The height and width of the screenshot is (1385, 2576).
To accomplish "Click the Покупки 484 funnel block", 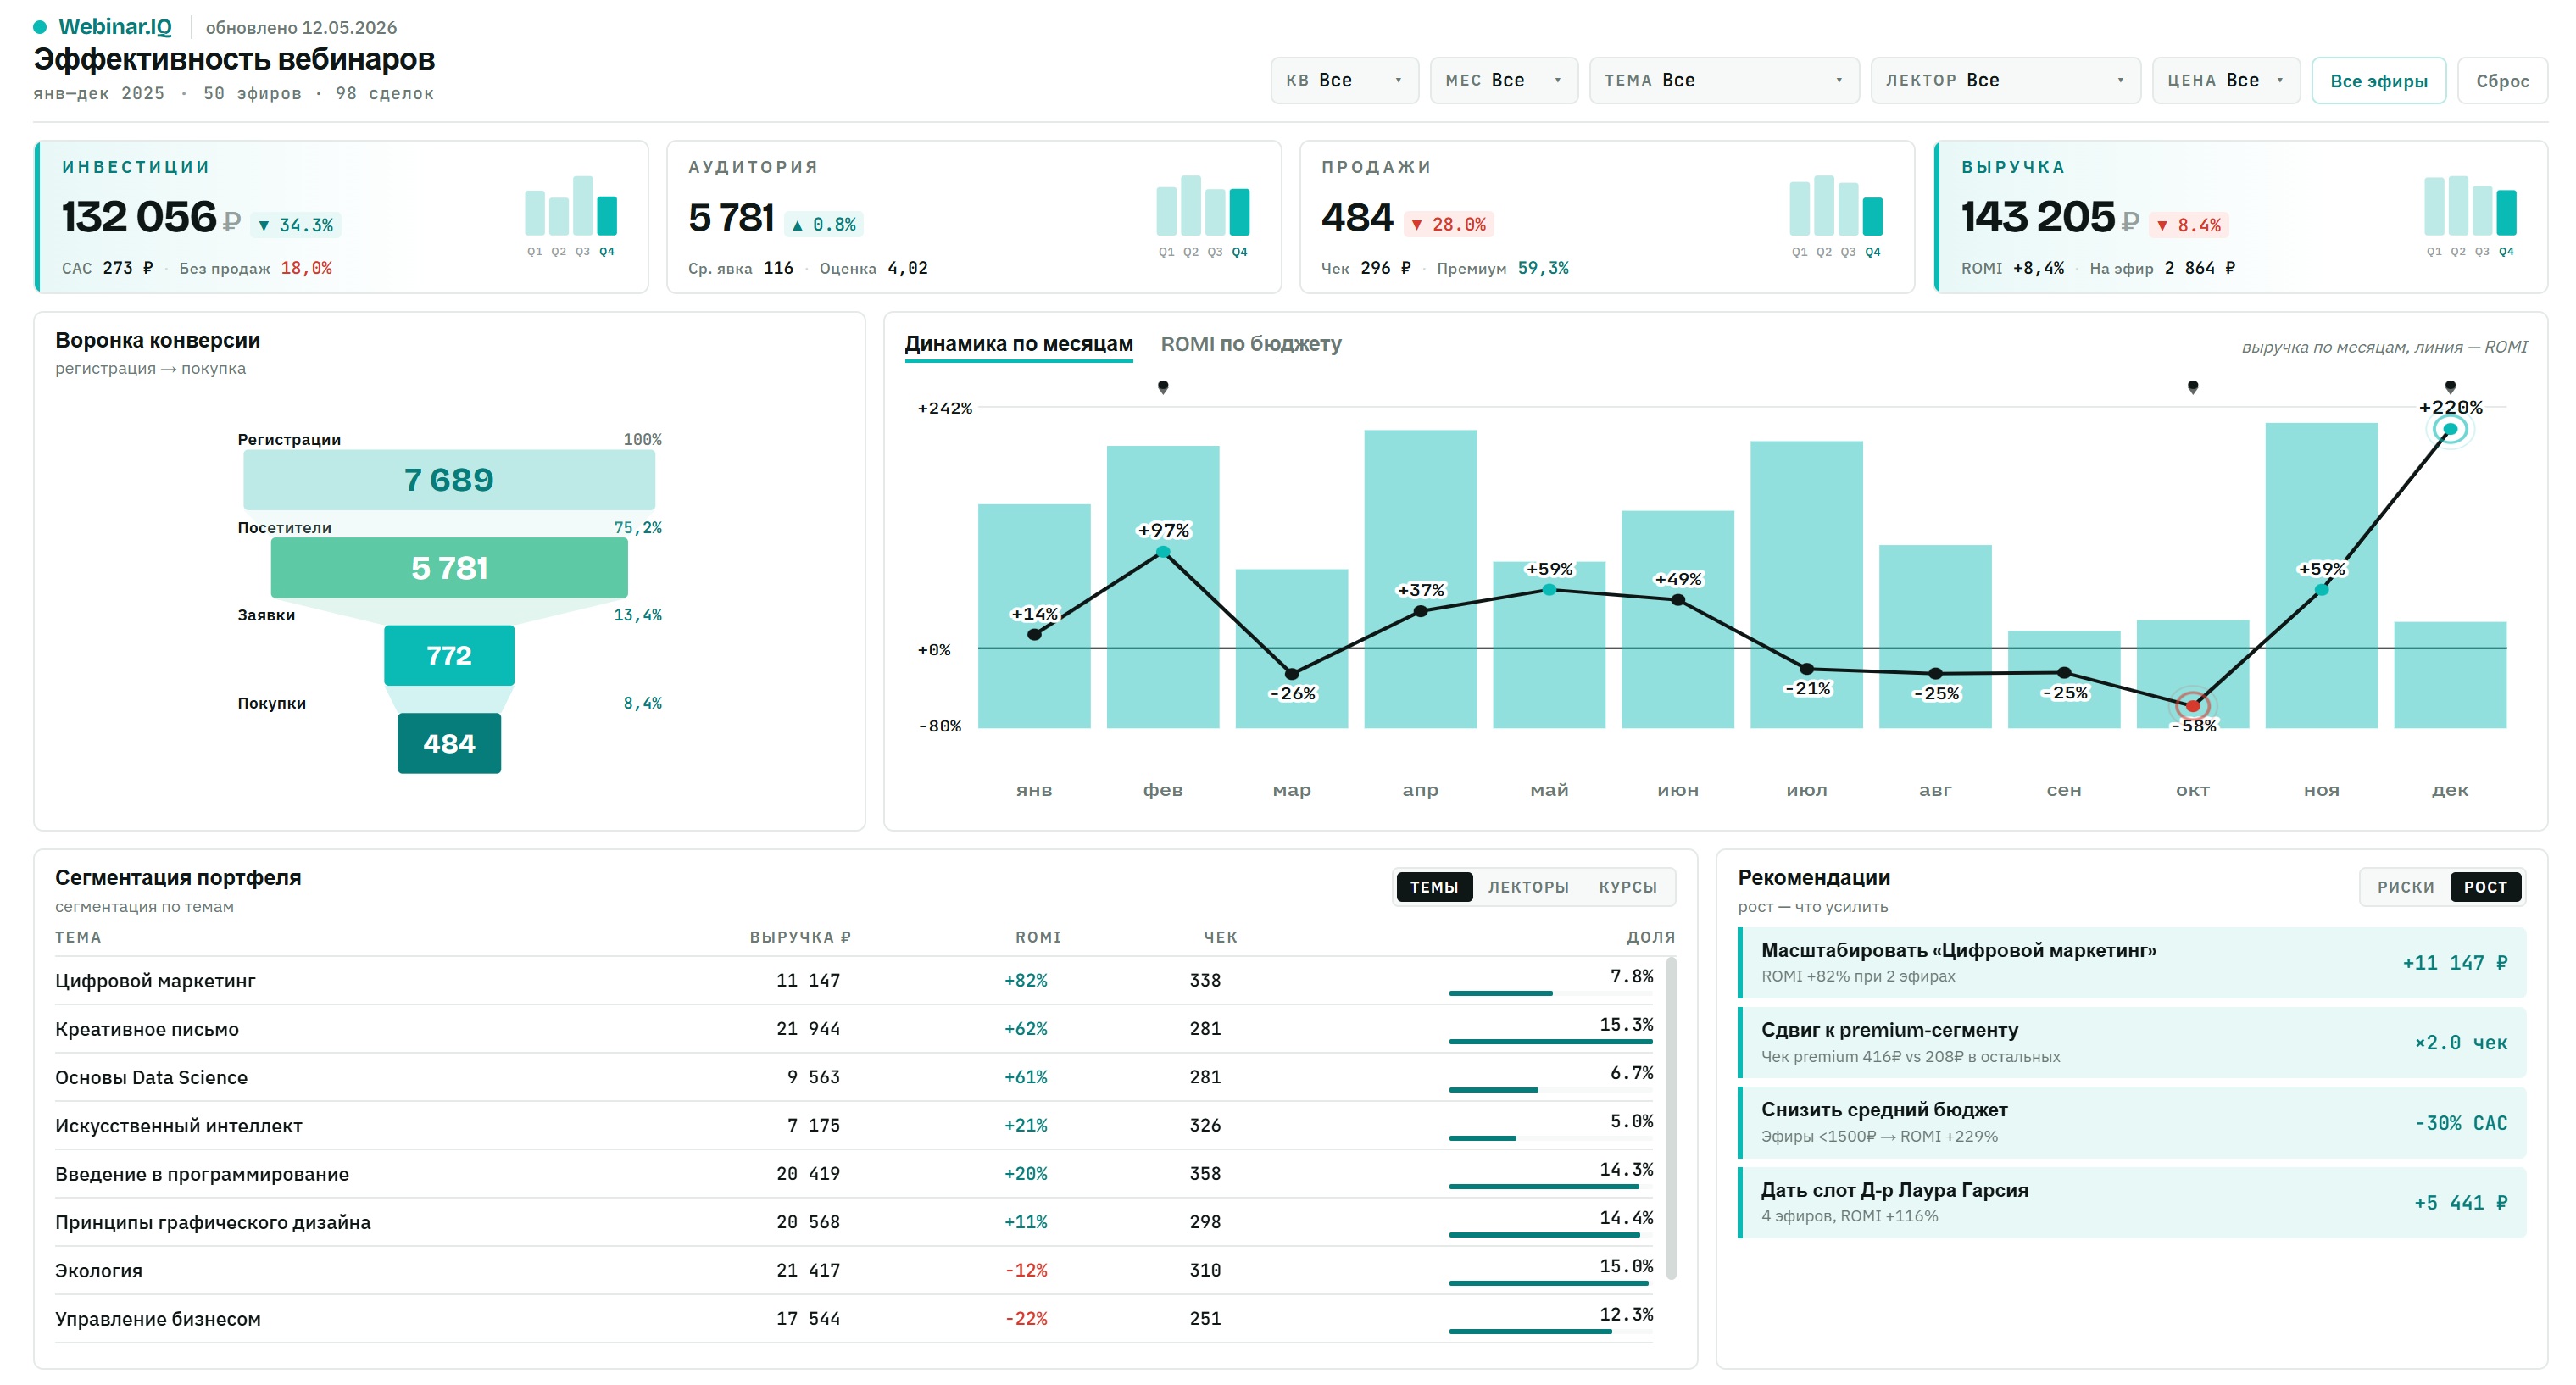I will click(x=449, y=743).
